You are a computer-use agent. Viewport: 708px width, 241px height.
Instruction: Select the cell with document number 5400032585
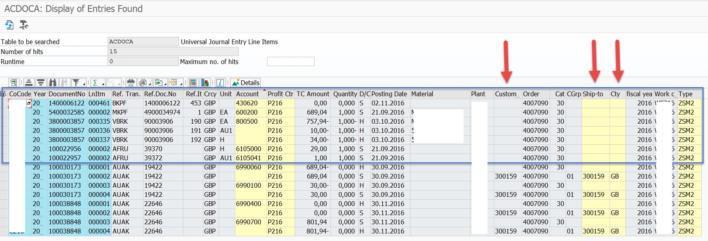coord(67,112)
